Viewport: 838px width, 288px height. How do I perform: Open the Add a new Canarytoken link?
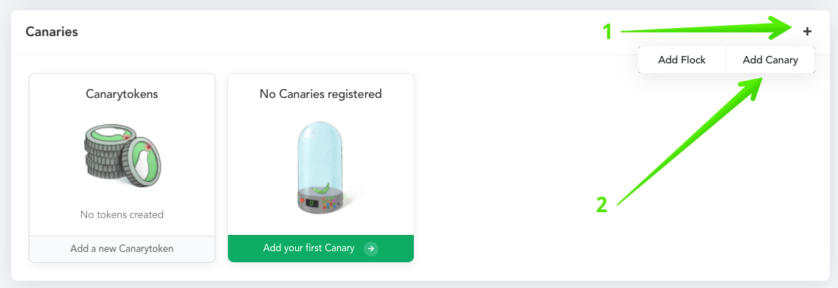(122, 249)
